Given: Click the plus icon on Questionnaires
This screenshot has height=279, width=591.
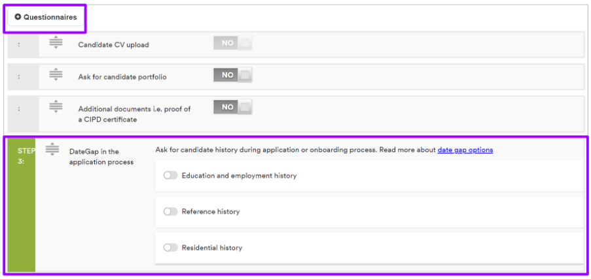Looking at the screenshot, I should 18,17.
